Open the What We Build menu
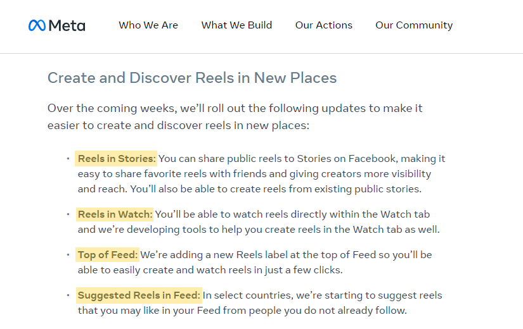Image resolution: width=523 pixels, height=329 pixels. [x=237, y=25]
